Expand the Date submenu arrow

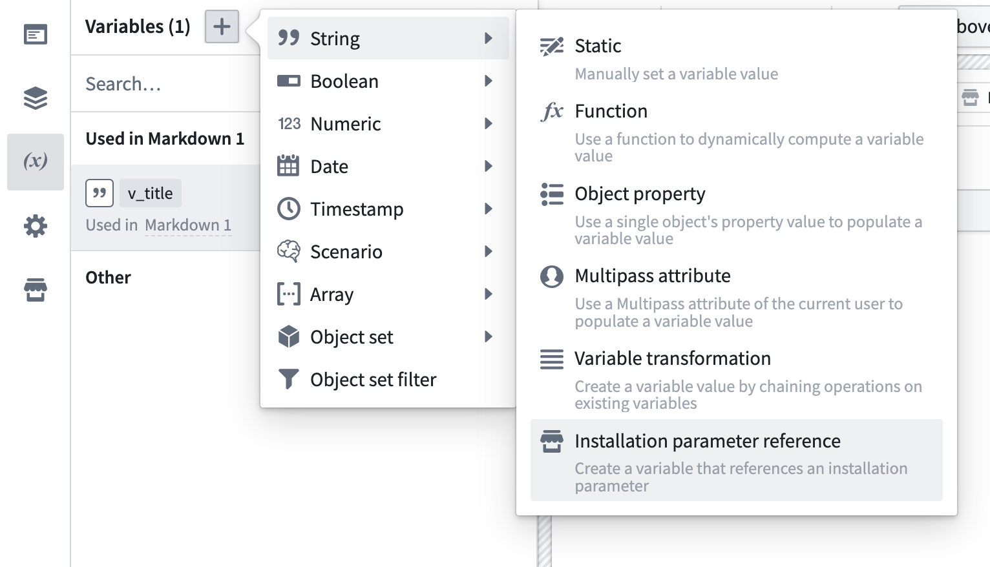click(x=489, y=167)
